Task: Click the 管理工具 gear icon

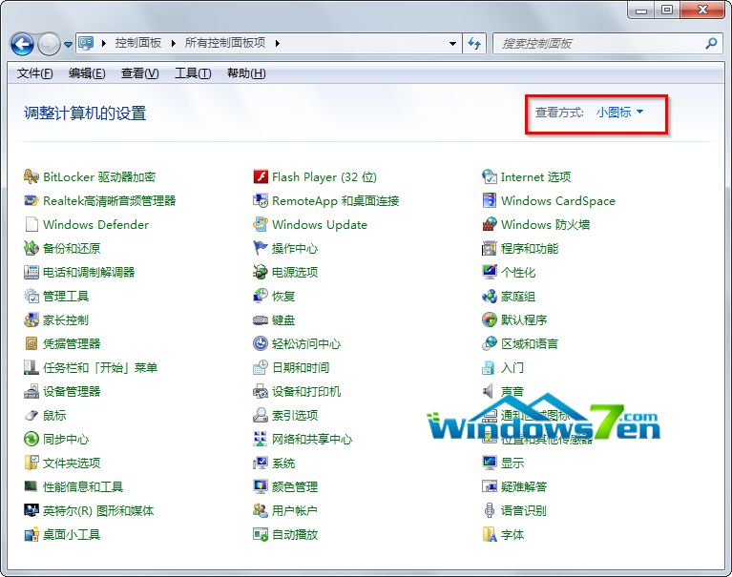Action: [31, 296]
